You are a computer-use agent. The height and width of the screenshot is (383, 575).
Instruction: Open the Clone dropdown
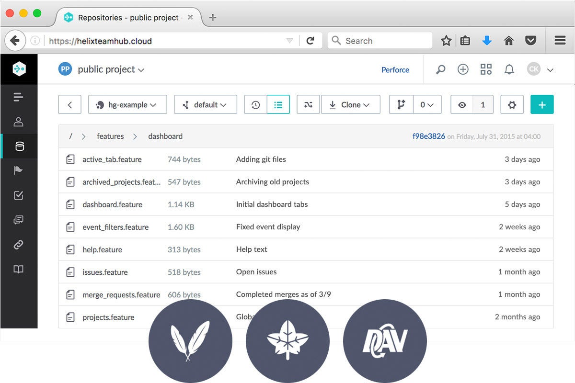pos(350,105)
